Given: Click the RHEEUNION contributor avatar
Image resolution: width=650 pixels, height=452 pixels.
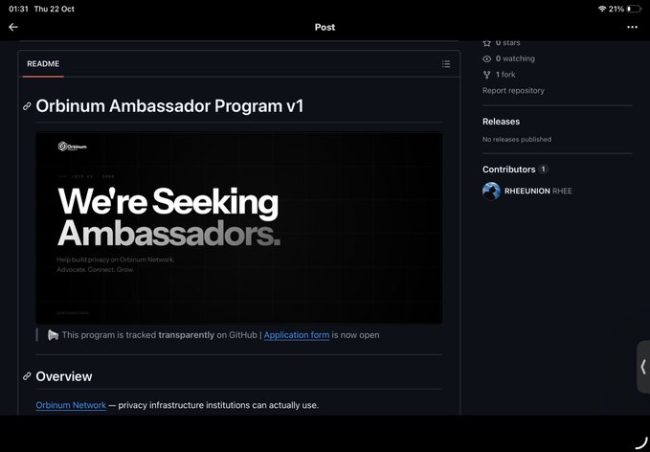Looking at the screenshot, I should click(x=491, y=192).
